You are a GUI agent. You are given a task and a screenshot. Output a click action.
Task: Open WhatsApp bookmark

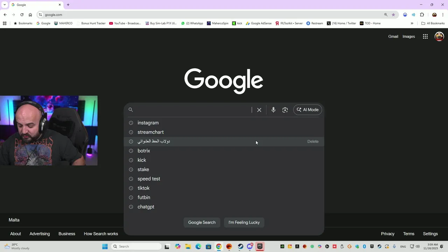[x=192, y=23]
